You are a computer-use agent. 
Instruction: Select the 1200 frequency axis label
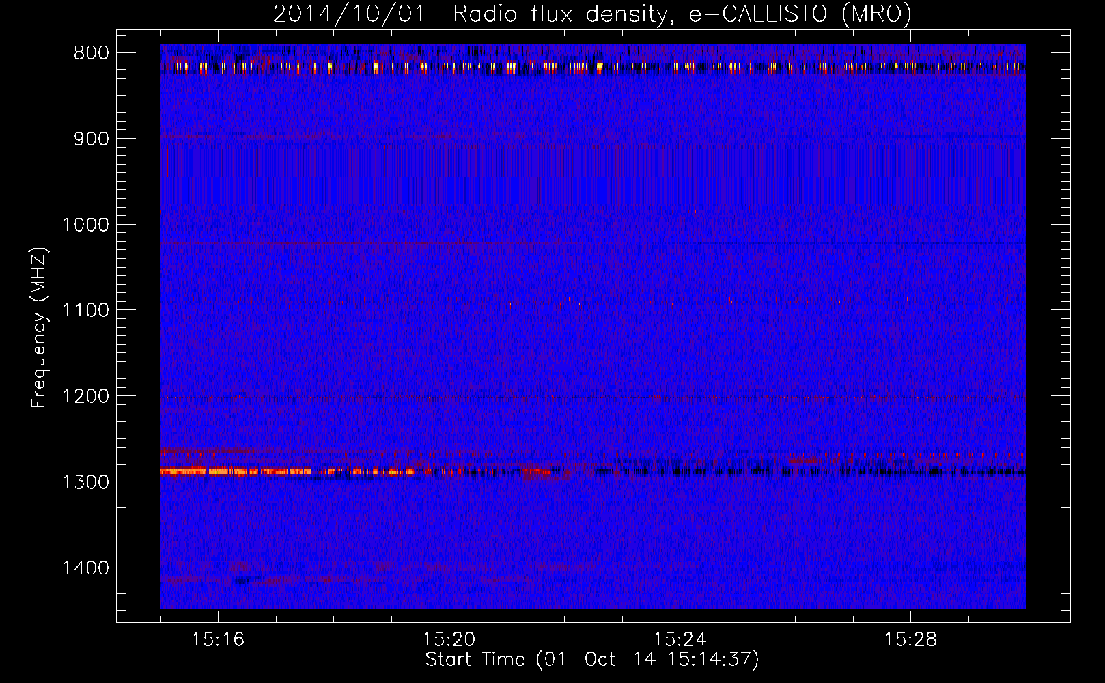tap(85, 397)
